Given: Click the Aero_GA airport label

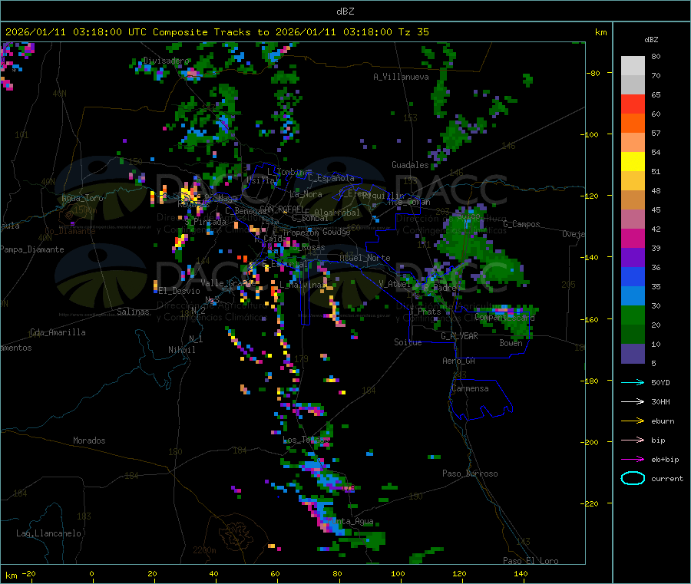Looking at the screenshot, I should (458, 361).
